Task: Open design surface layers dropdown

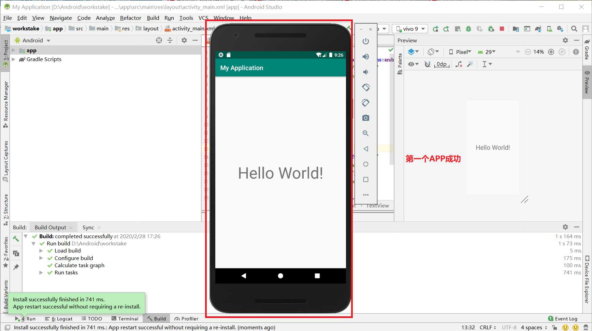Action: tap(413, 52)
